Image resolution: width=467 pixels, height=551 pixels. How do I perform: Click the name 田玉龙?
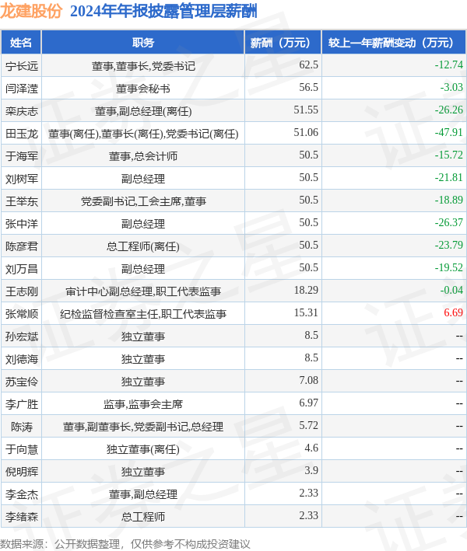[x=22, y=134]
